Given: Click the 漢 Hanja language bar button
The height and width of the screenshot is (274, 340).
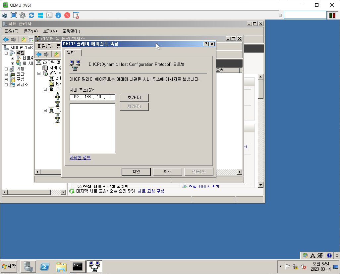Looking at the screenshot, I should (x=320, y=255).
